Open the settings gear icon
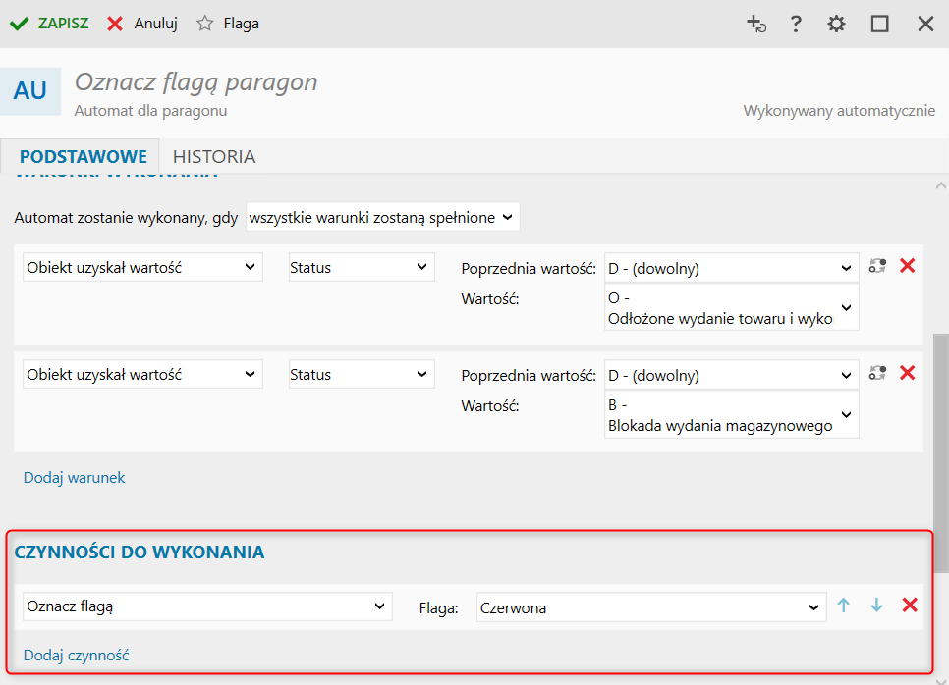The height and width of the screenshot is (685, 949). [836, 25]
